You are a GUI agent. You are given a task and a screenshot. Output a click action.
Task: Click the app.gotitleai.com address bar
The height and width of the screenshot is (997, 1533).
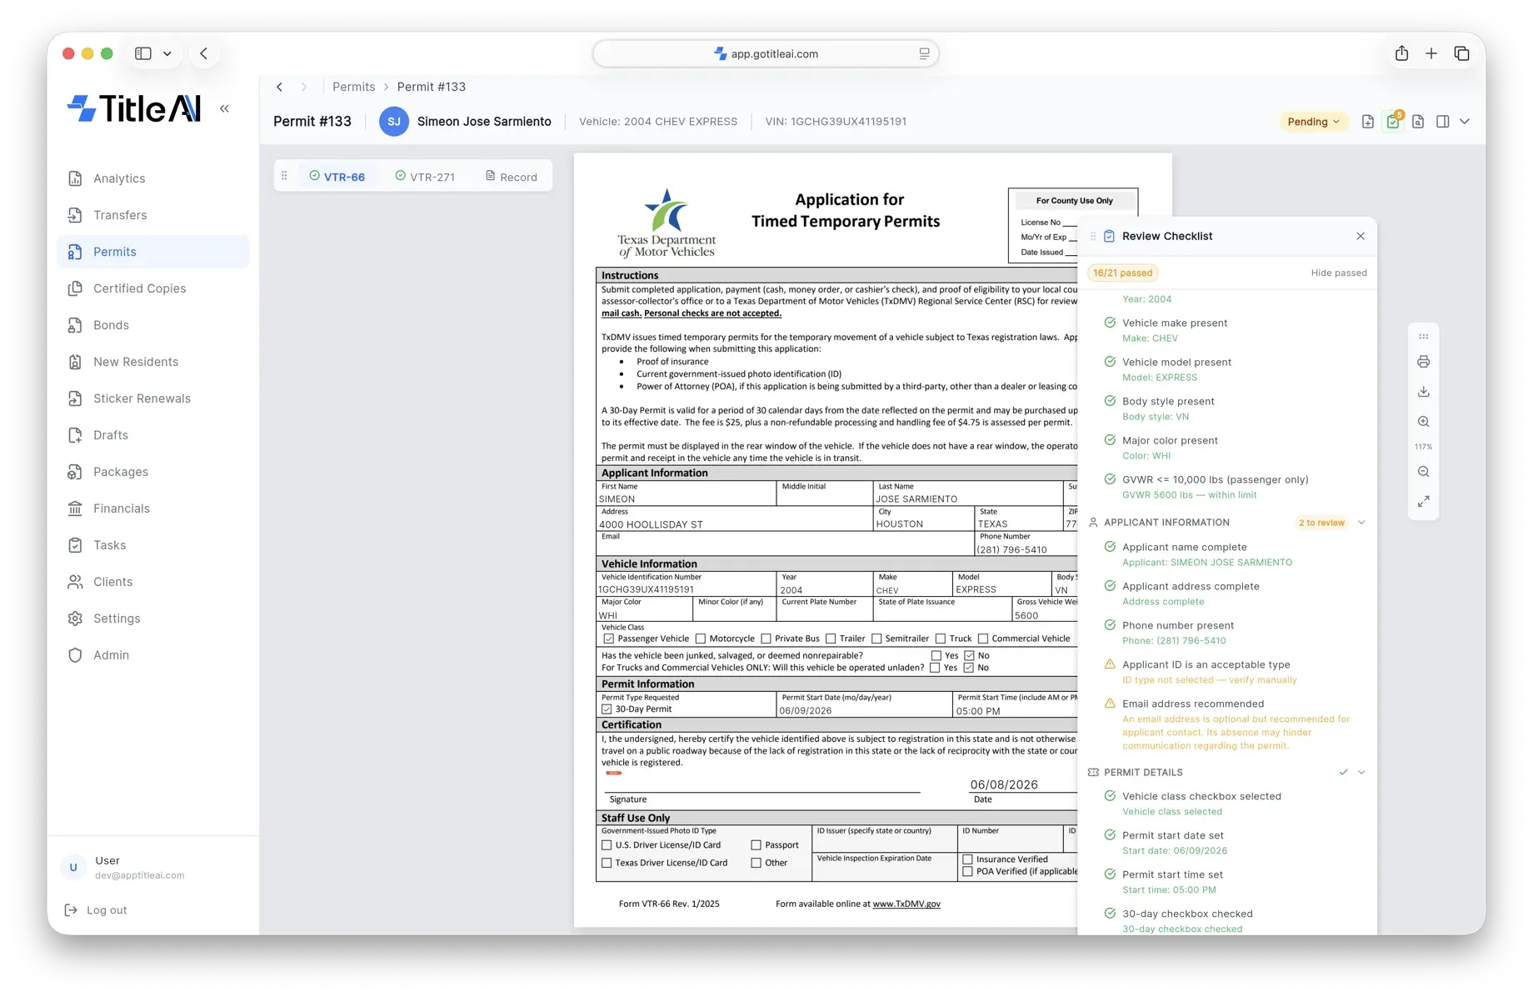pos(766,53)
